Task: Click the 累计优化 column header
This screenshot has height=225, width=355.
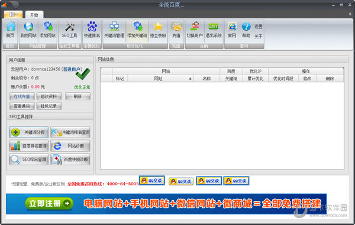Action: point(256,79)
